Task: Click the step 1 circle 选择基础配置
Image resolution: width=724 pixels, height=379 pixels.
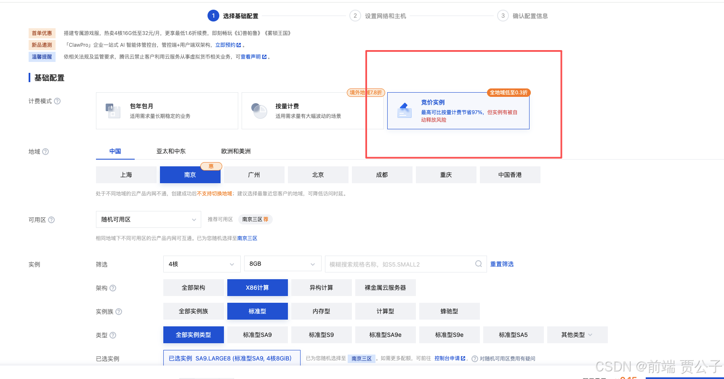Action: click(x=213, y=16)
